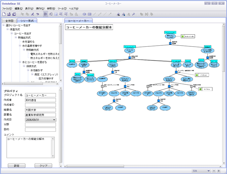Screen dimensions: 227x174
Task: Click the hierarchy layout icon beside ellipse tool
Action: (76, 14)
